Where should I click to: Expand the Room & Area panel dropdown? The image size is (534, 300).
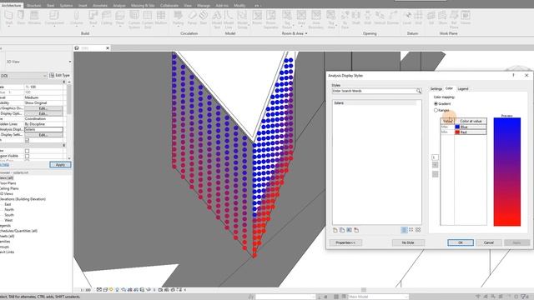pyautogui.click(x=306, y=33)
